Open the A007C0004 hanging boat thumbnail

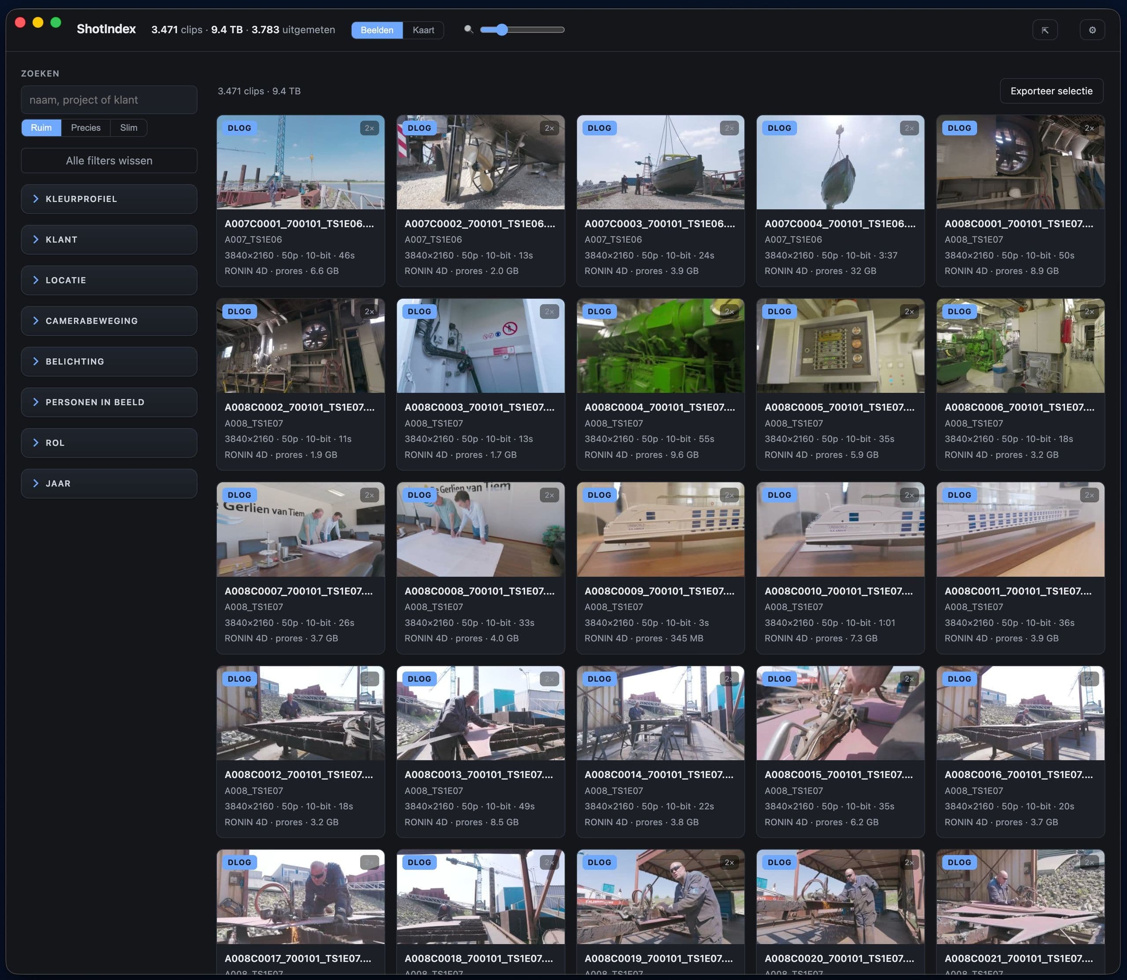point(840,162)
